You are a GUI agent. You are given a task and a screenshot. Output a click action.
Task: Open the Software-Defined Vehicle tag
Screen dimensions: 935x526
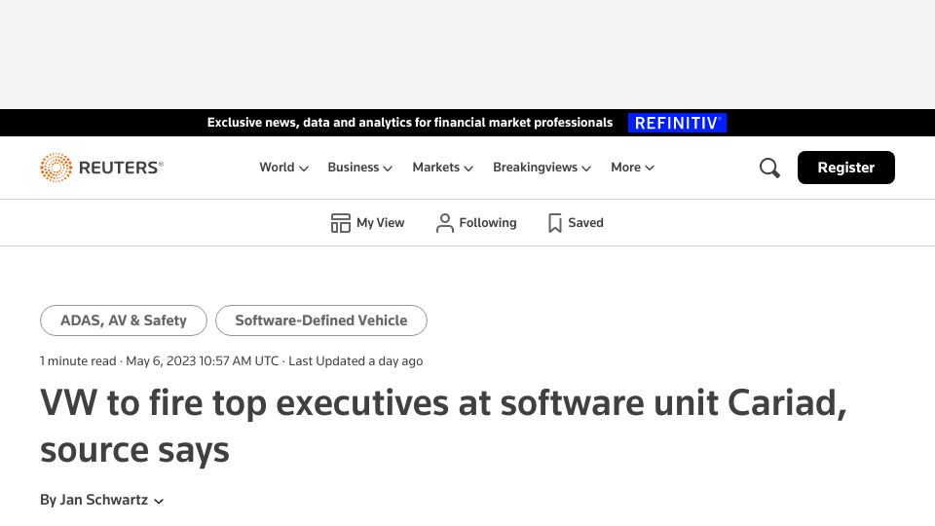[320, 320]
